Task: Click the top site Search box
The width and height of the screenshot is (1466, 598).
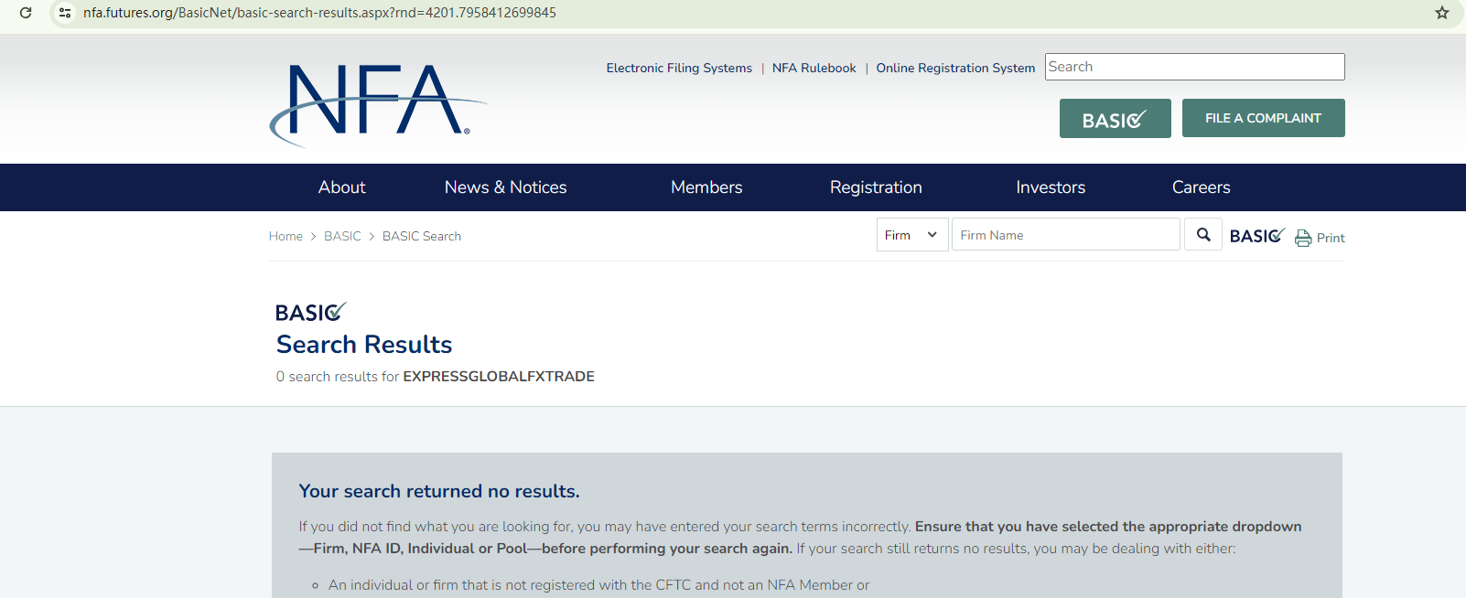Action: click(1194, 67)
